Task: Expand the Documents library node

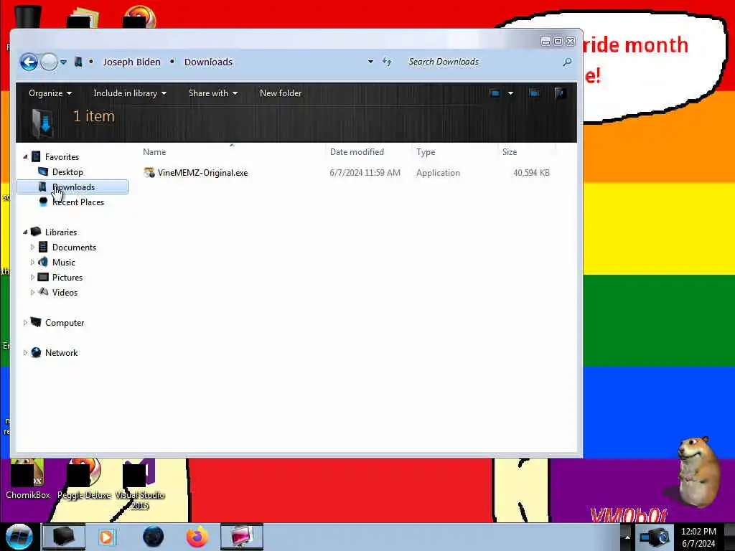Action: pyautogui.click(x=32, y=247)
